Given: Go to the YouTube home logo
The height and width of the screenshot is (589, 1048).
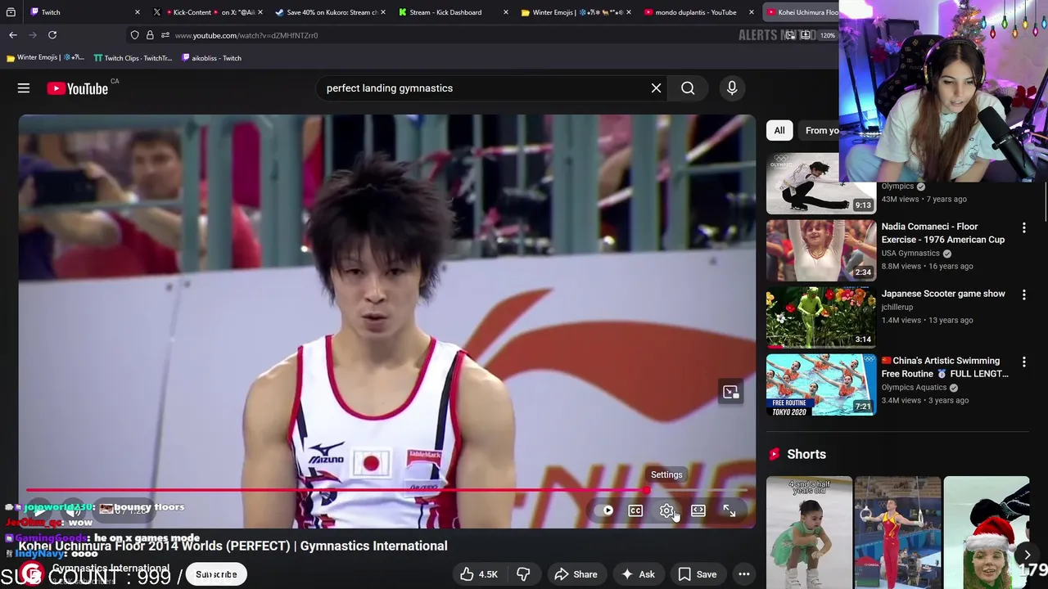Looking at the screenshot, I should (x=78, y=88).
